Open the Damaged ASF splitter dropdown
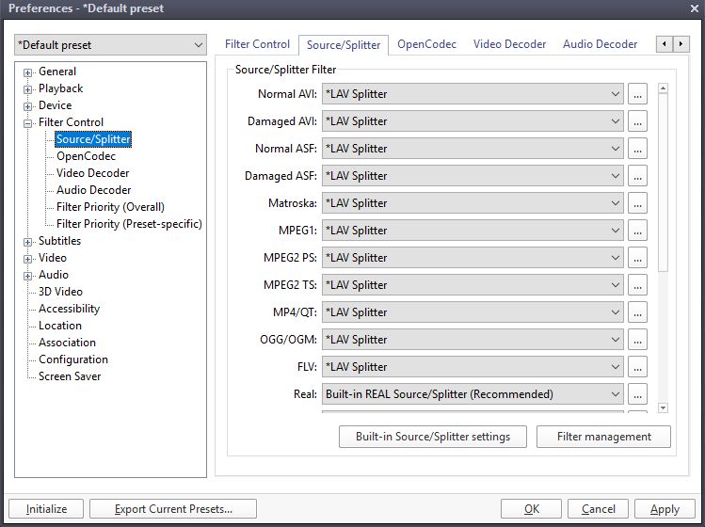This screenshot has height=527, width=705. [473, 176]
